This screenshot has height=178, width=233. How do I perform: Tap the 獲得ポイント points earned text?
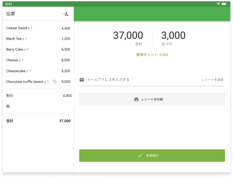coord(152,55)
